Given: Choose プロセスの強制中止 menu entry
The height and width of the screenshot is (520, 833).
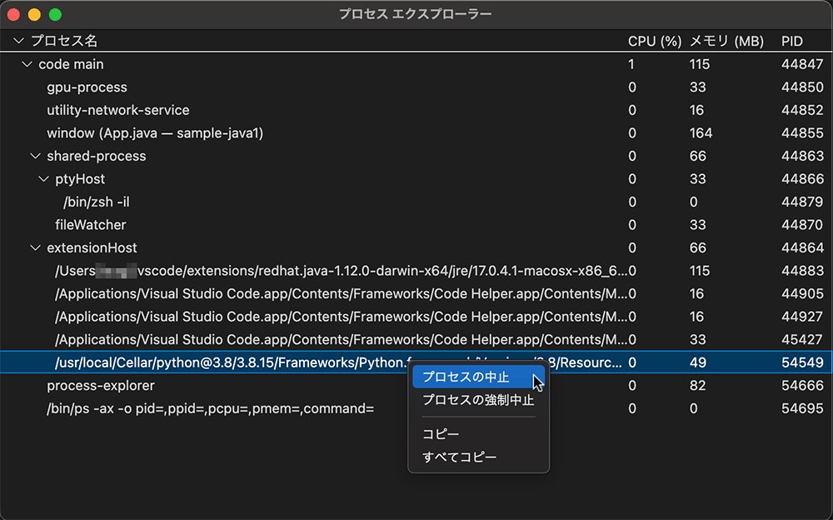Looking at the screenshot, I should pos(477,400).
